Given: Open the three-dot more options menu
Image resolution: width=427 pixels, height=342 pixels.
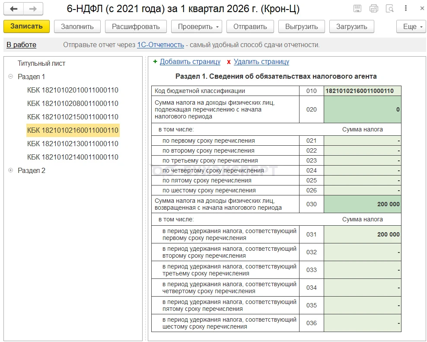Looking at the screenshot, I should point(406,9).
